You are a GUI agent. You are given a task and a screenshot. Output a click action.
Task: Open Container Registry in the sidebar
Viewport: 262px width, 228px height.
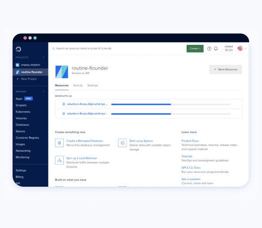point(27,138)
